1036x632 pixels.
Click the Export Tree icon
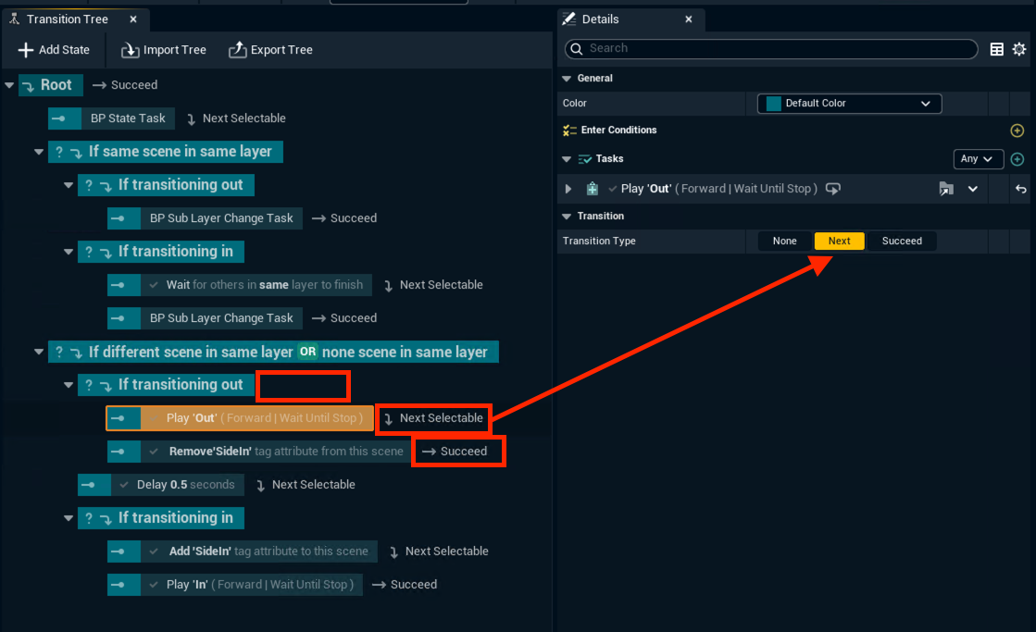coord(238,50)
